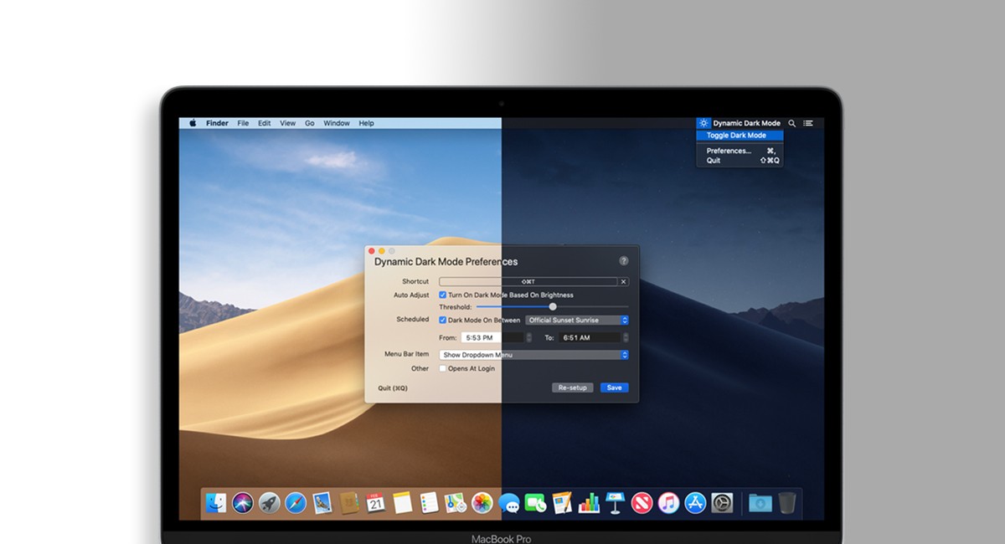This screenshot has width=1005, height=544.
Task: Open Safari from the dock
Action: (296, 502)
